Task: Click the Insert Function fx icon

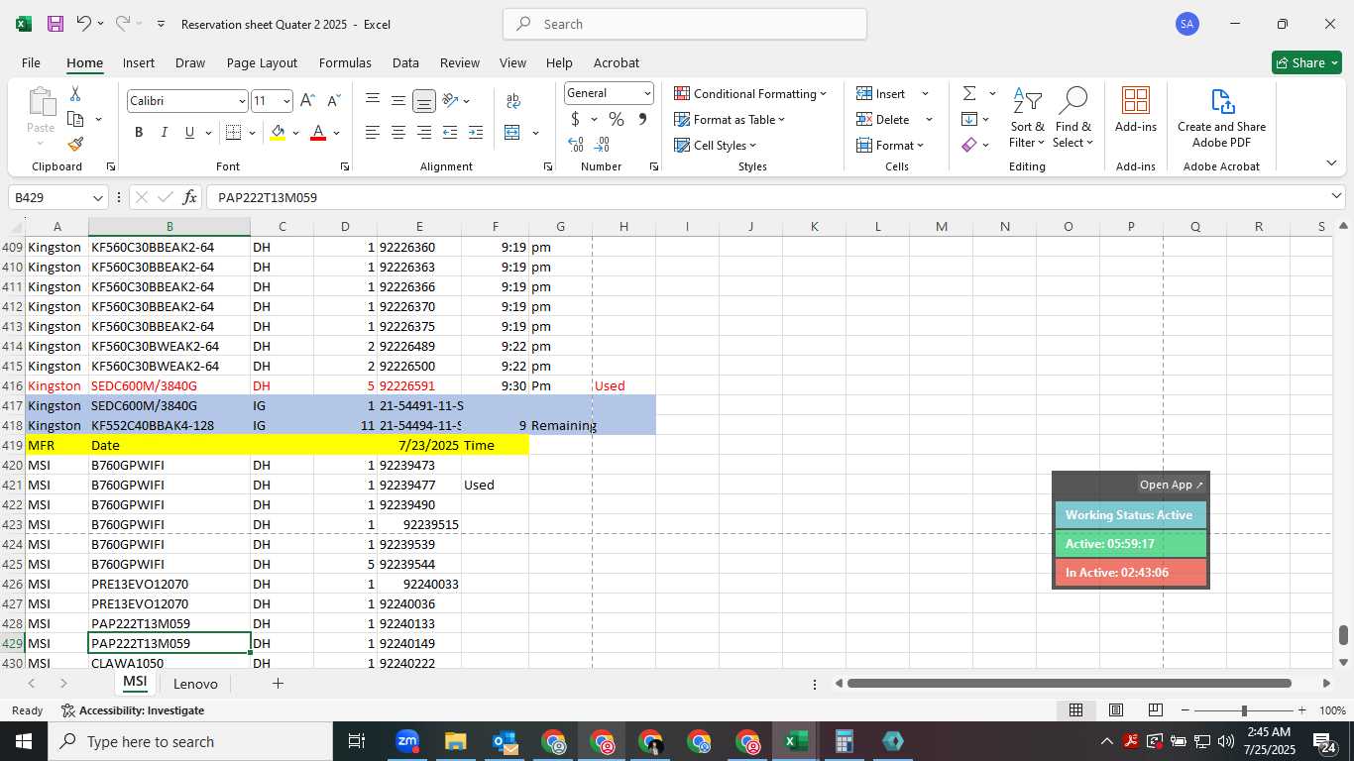Action: (x=190, y=197)
